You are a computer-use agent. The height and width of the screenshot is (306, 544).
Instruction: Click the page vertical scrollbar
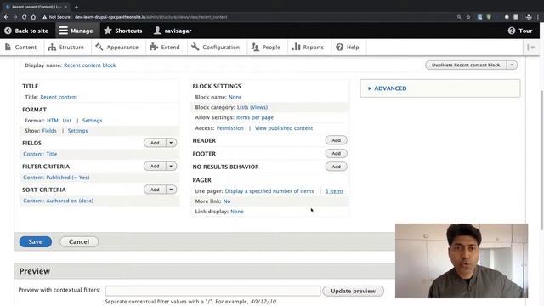click(x=542, y=160)
